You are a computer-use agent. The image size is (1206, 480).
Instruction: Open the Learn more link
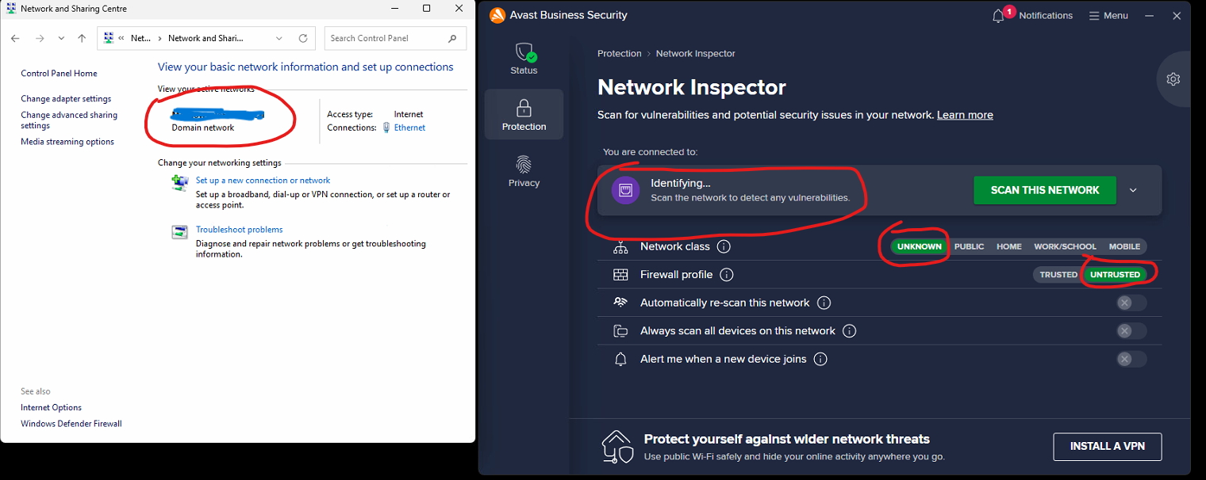pyautogui.click(x=965, y=115)
